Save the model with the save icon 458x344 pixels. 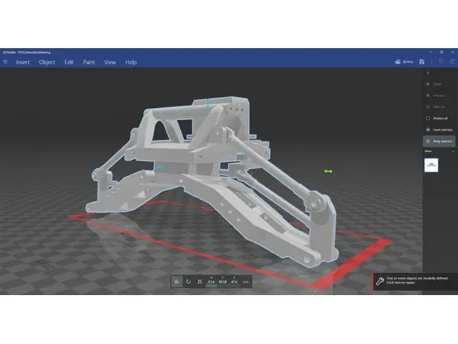tap(421, 62)
